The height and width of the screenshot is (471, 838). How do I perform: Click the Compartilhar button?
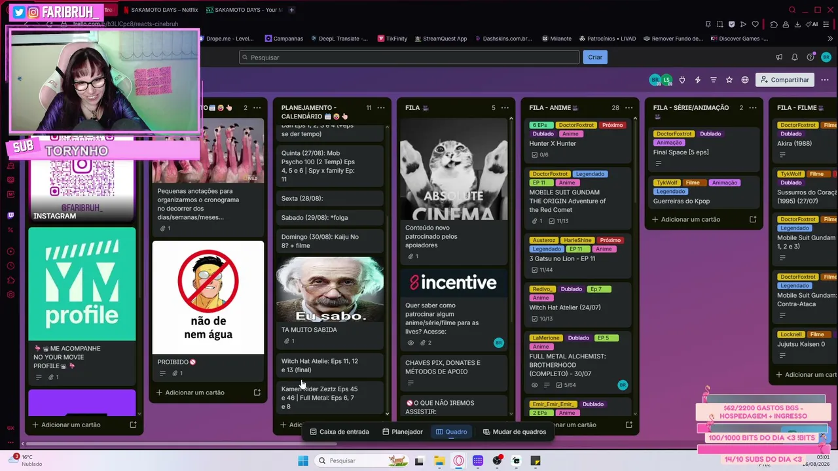coord(784,80)
